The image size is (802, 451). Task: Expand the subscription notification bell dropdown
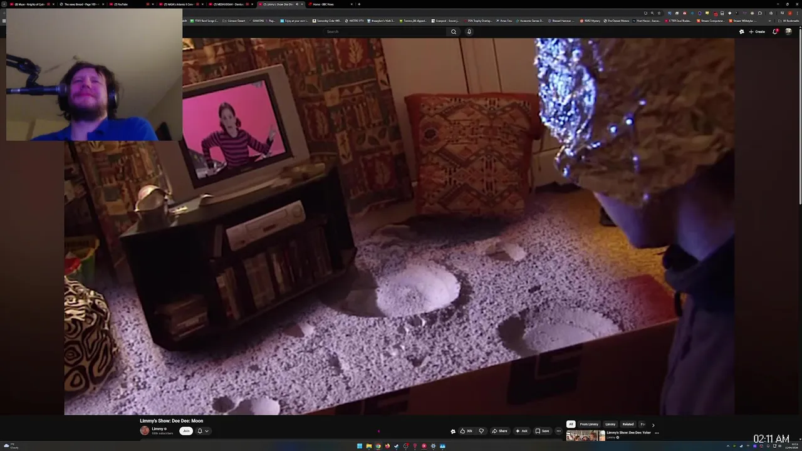(203, 431)
